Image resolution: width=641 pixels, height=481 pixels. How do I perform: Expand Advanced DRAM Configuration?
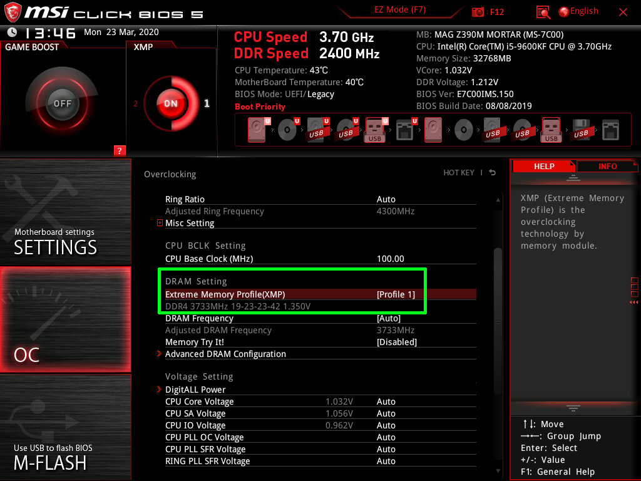225,354
